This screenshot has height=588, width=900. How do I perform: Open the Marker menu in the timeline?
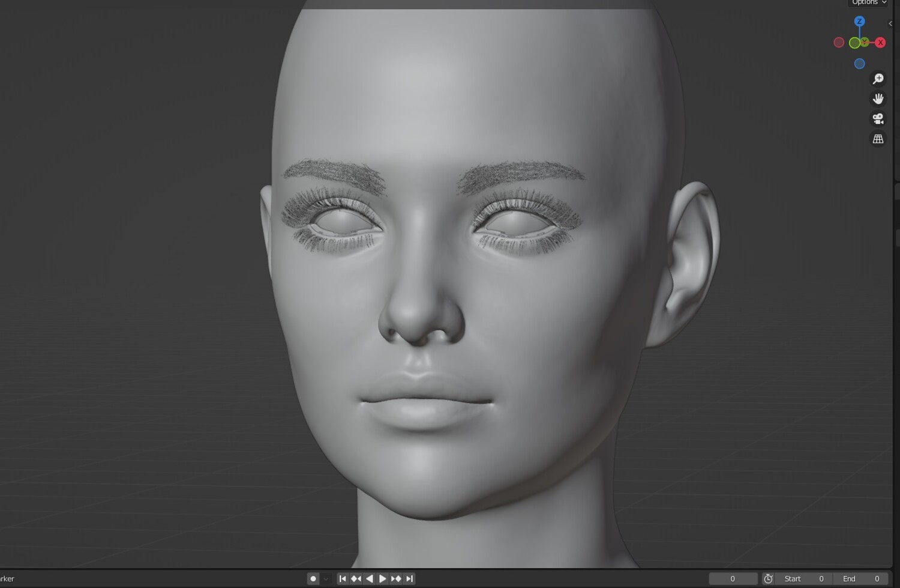(7, 579)
